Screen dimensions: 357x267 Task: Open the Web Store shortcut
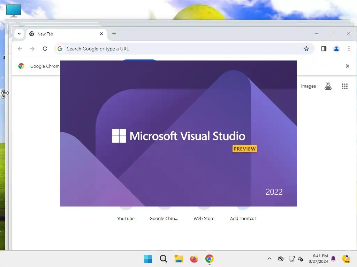(x=204, y=218)
